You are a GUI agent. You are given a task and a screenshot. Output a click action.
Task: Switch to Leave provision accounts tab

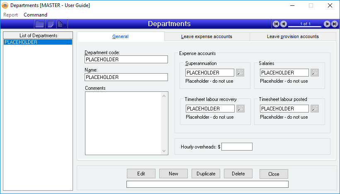[293, 36]
